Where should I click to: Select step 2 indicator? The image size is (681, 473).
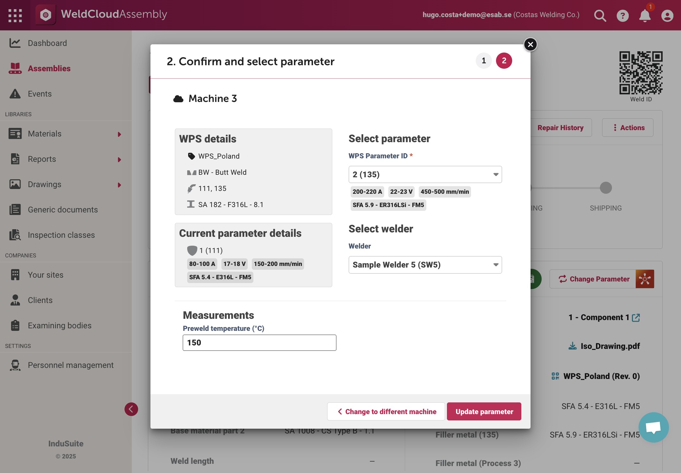coord(504,60)
